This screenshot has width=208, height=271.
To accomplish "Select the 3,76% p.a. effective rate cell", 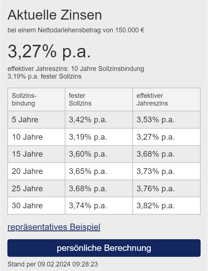I will tap(155, 189).
